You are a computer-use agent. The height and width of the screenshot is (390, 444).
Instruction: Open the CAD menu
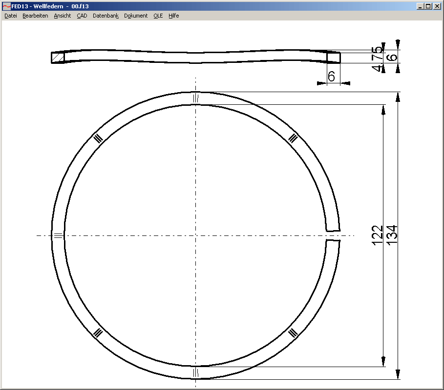[82, 16]
